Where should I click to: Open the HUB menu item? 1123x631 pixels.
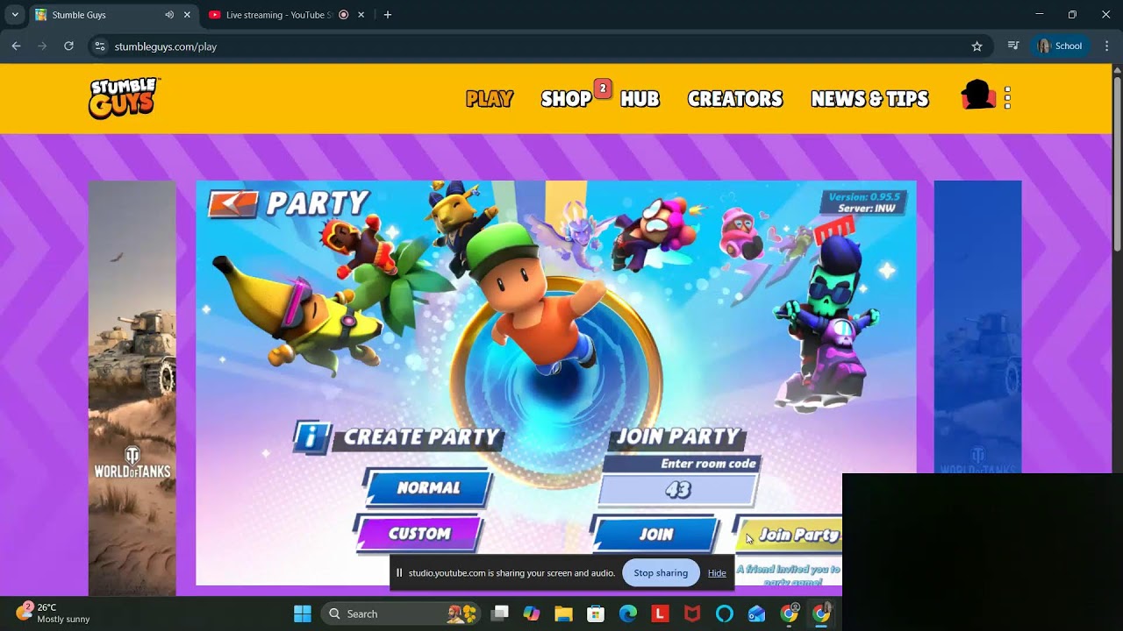pos(640,99)
